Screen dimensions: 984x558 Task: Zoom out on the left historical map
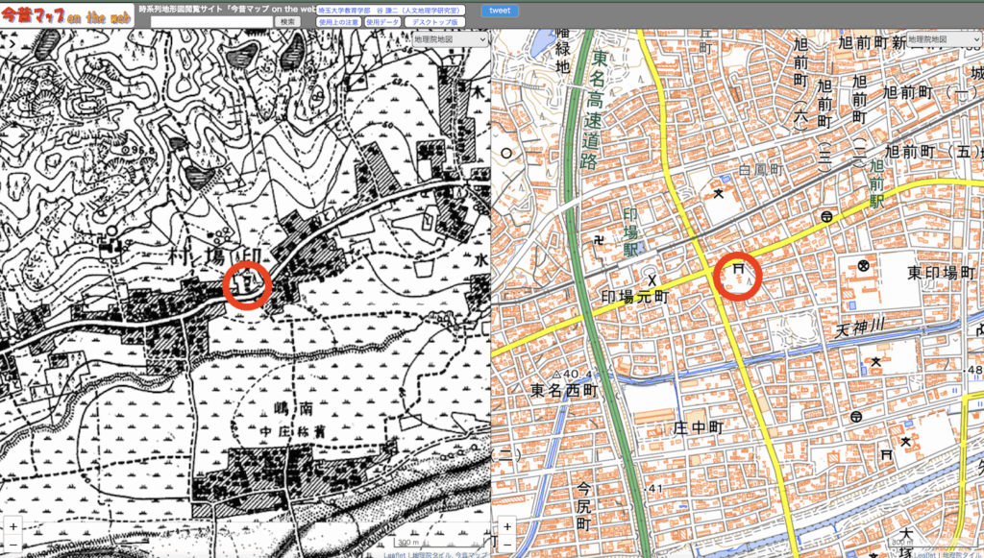click(x=13, y=545)
